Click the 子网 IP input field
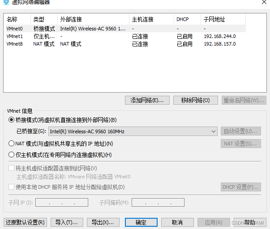Image resolution: width=270 pixels, height=229 pixels. pyautogui.click(x=62, y=202)
